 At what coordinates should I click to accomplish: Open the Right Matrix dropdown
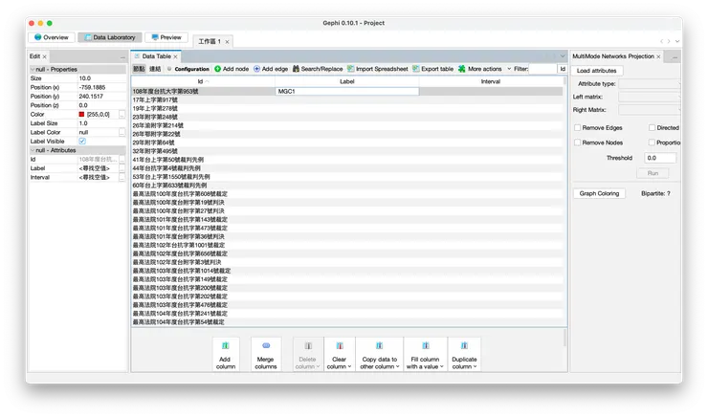coord(649,110)
